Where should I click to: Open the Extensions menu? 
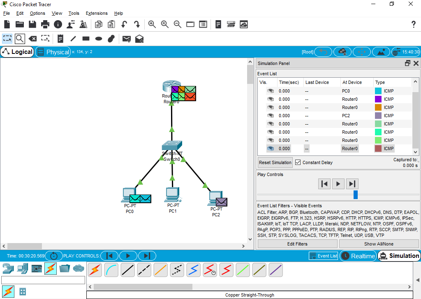click(x=97, y=13)
